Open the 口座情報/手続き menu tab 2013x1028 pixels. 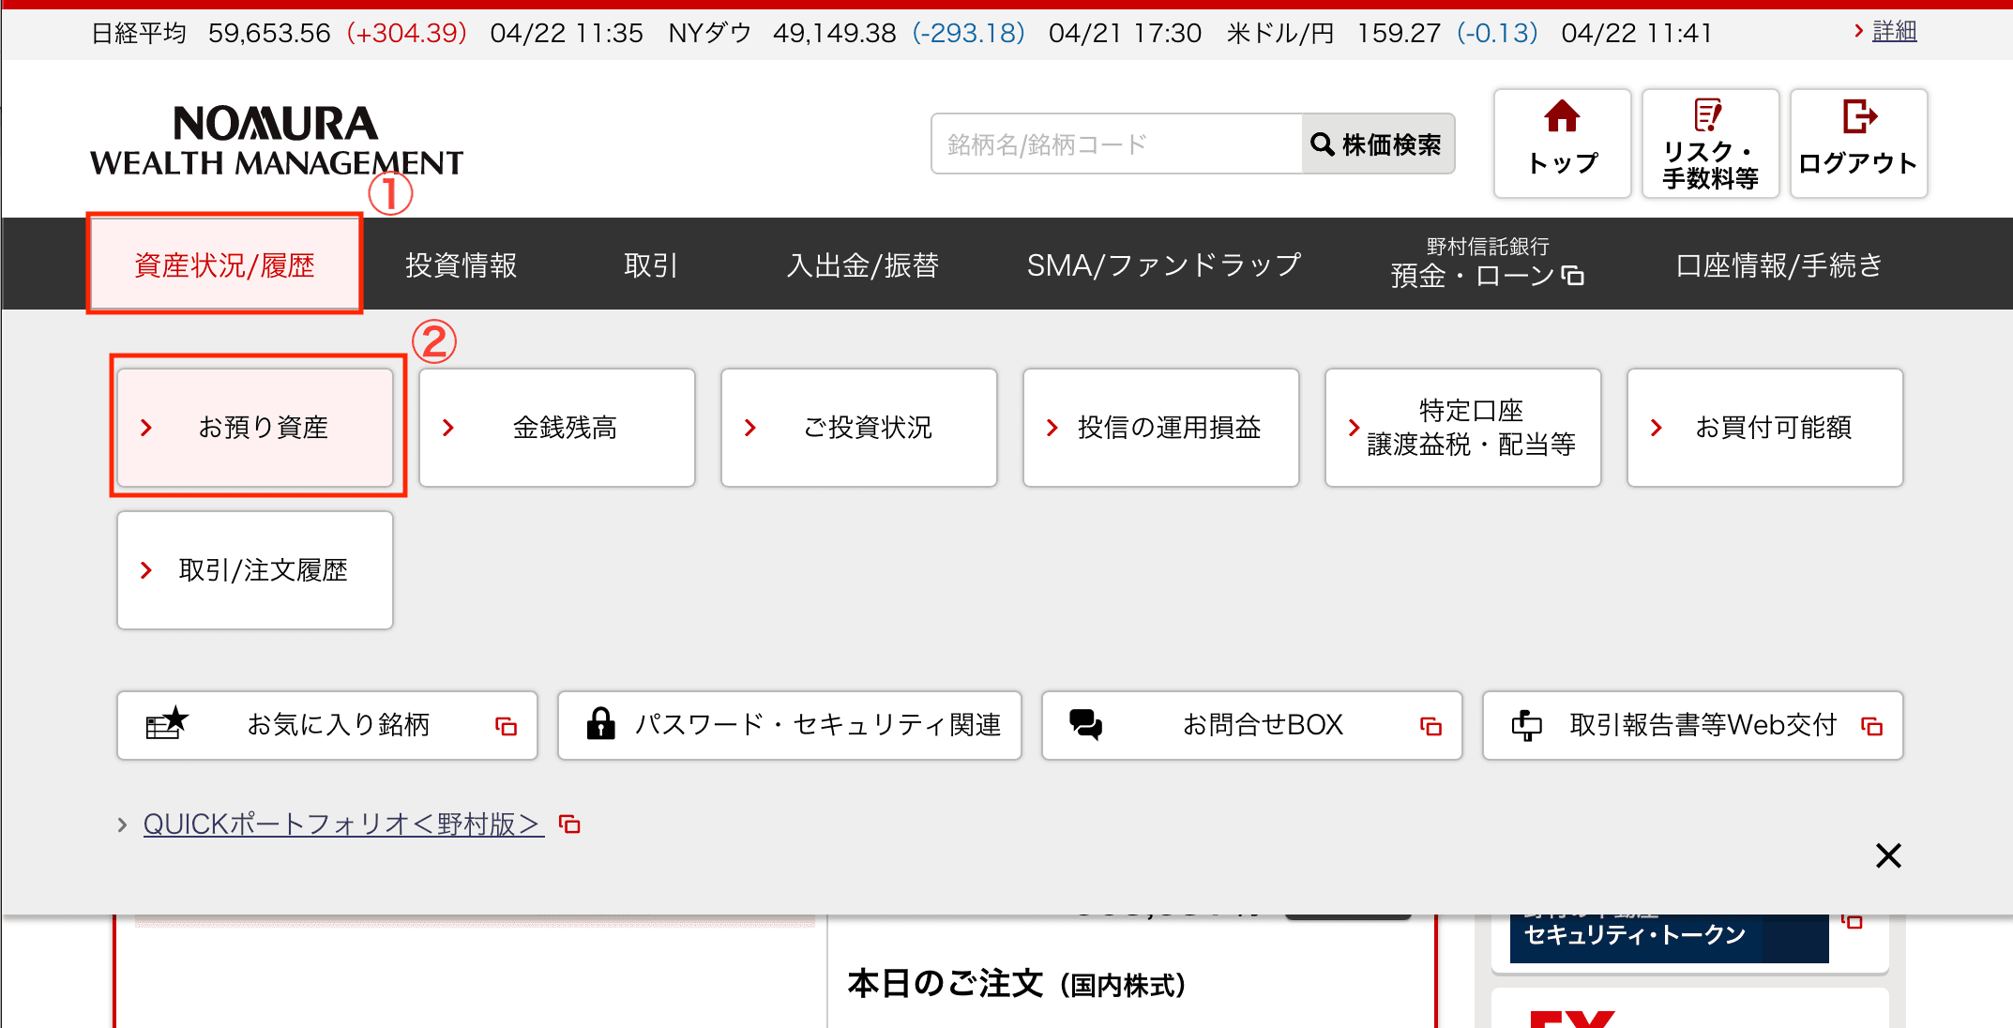1778,265
